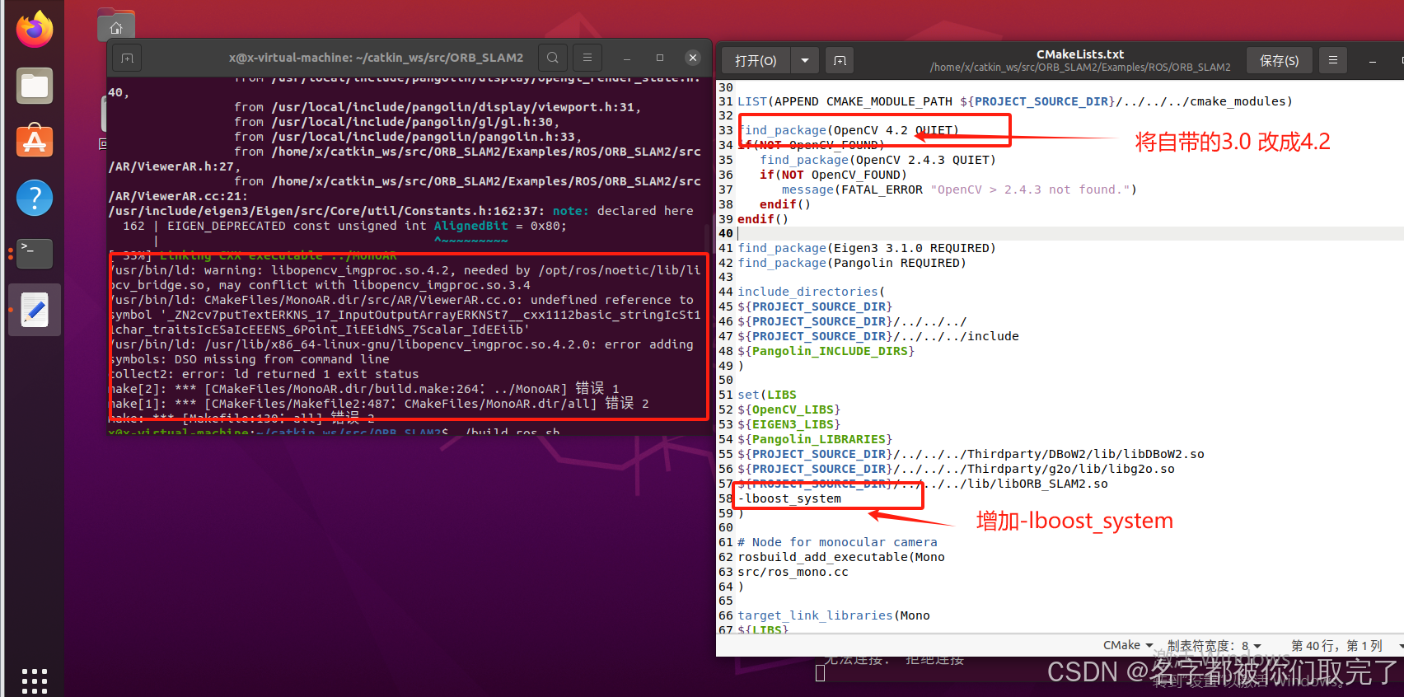Click the ${EIGEN3_LIBS} line
The image size is (1404, 697).
(x=789, y=424)
